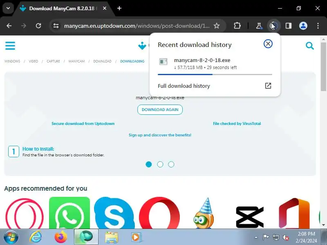327x245 pixels.
Task: Open WhatsApp recommended app icon
Action: 69,213
